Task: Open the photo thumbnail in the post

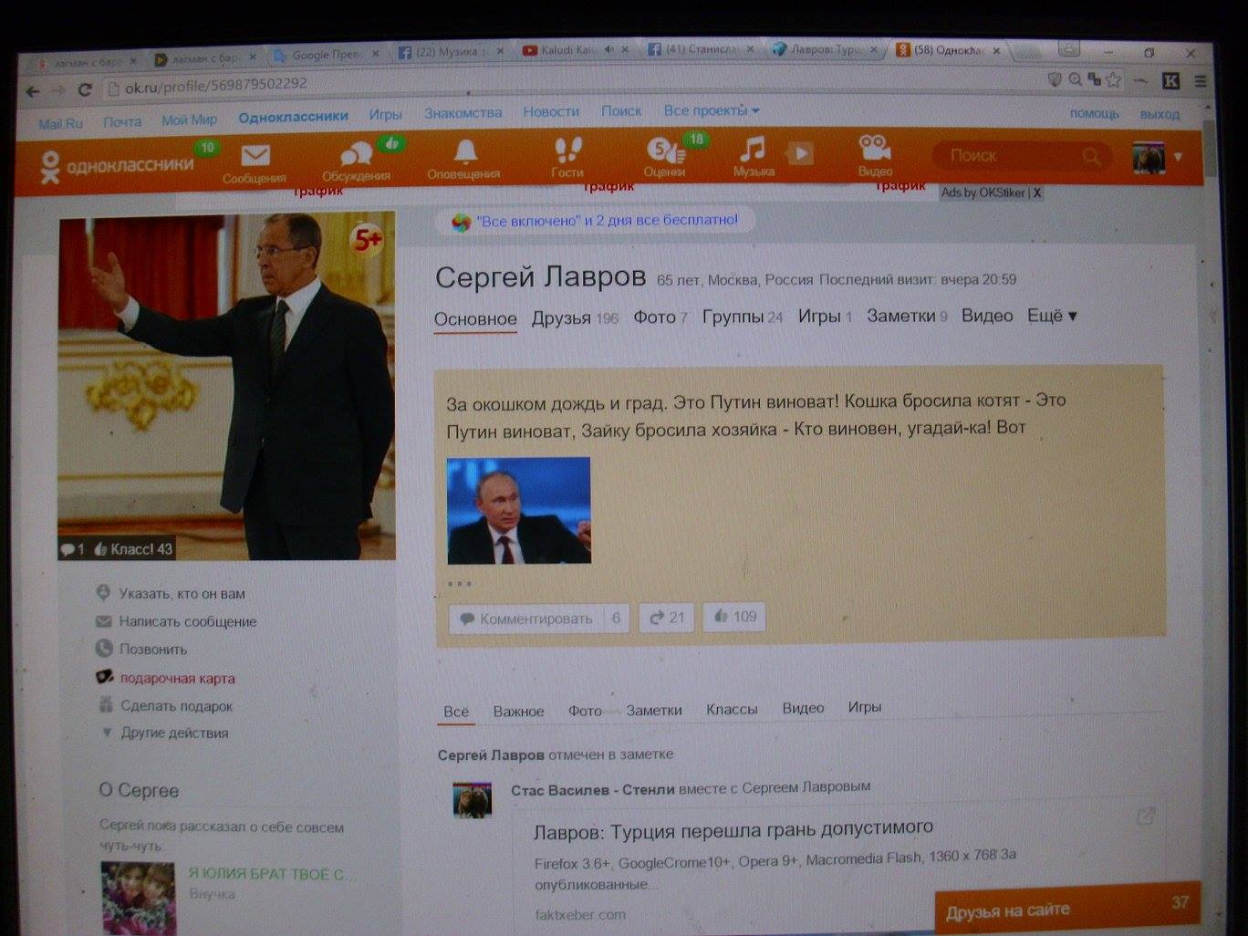Action: 518,511
